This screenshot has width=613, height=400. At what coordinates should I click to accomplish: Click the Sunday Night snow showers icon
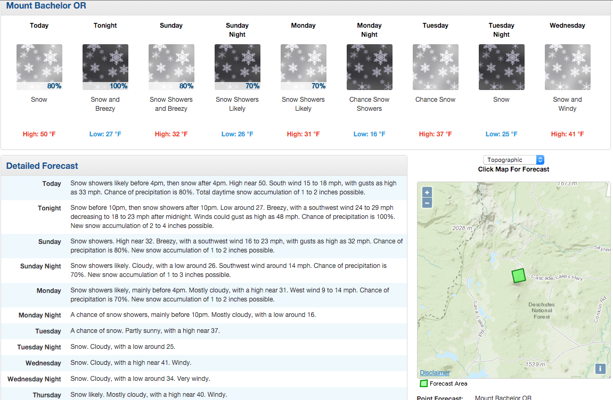point(238,67)
